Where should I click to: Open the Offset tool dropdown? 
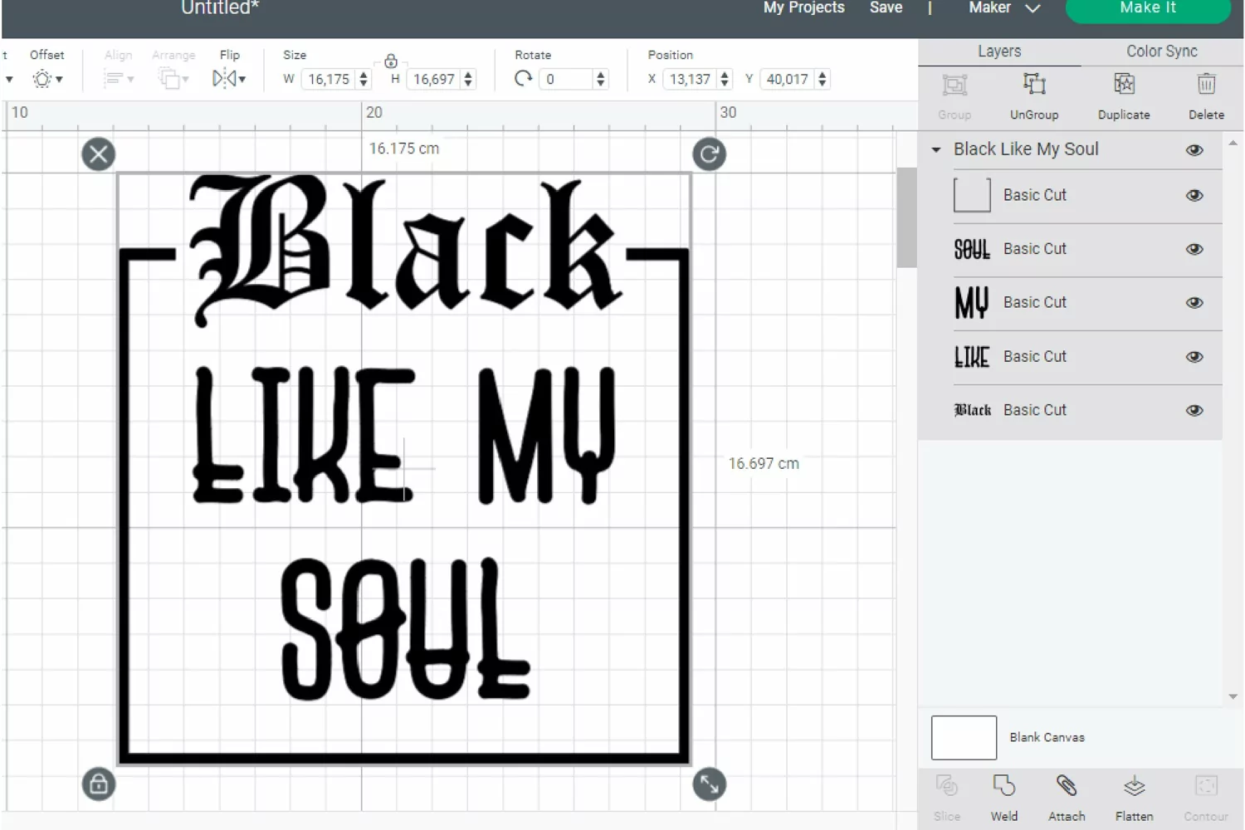click(47, 79)
